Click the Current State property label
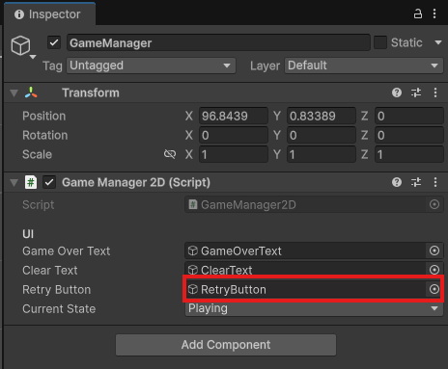This screenshot has height=369, width=448. click(x=59, y=309)
